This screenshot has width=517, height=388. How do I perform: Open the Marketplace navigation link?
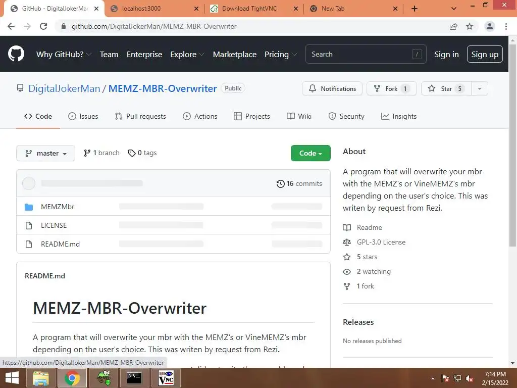coord(235,54)
